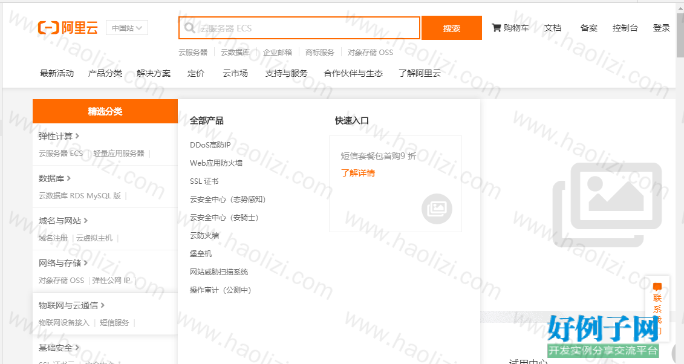This screenshot has height=364, width=684.
Task: Open the 解决方案 menu
Action: coord(154,73)
